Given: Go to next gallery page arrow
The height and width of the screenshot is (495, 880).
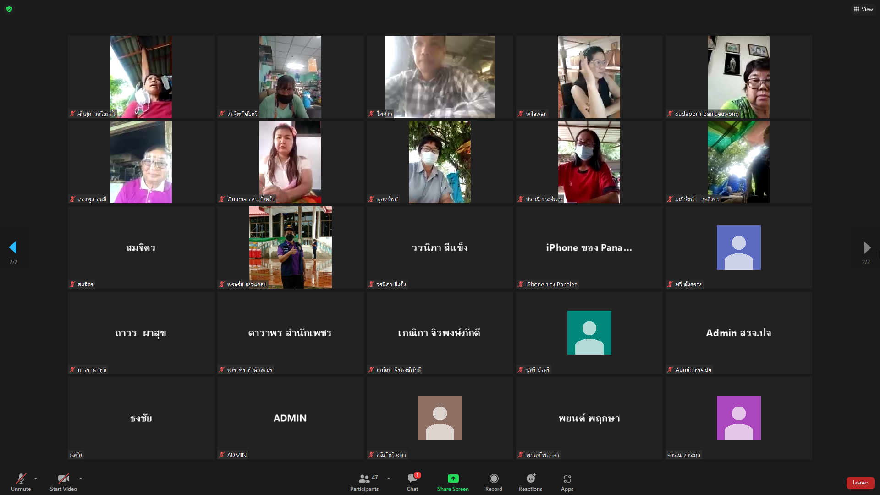Looking at the screenshot, I should tap(866, 247).
